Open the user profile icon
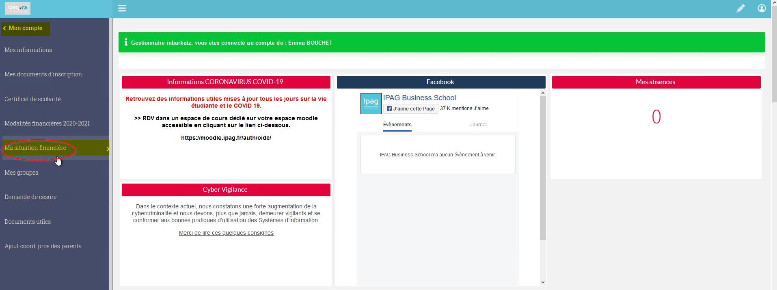777x290 pixels. (x=762, y=8)
